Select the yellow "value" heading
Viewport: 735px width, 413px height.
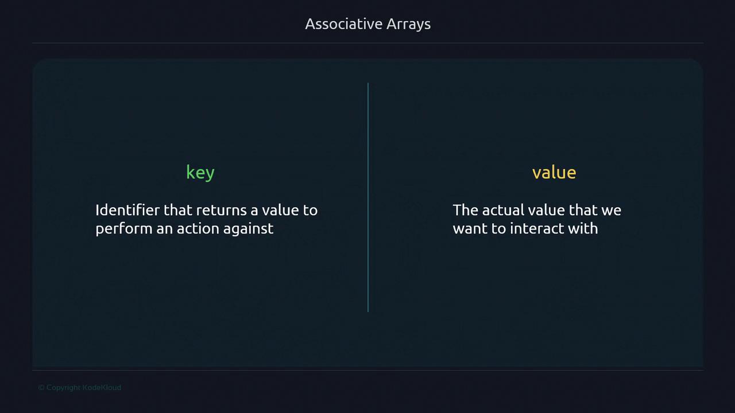554,172
